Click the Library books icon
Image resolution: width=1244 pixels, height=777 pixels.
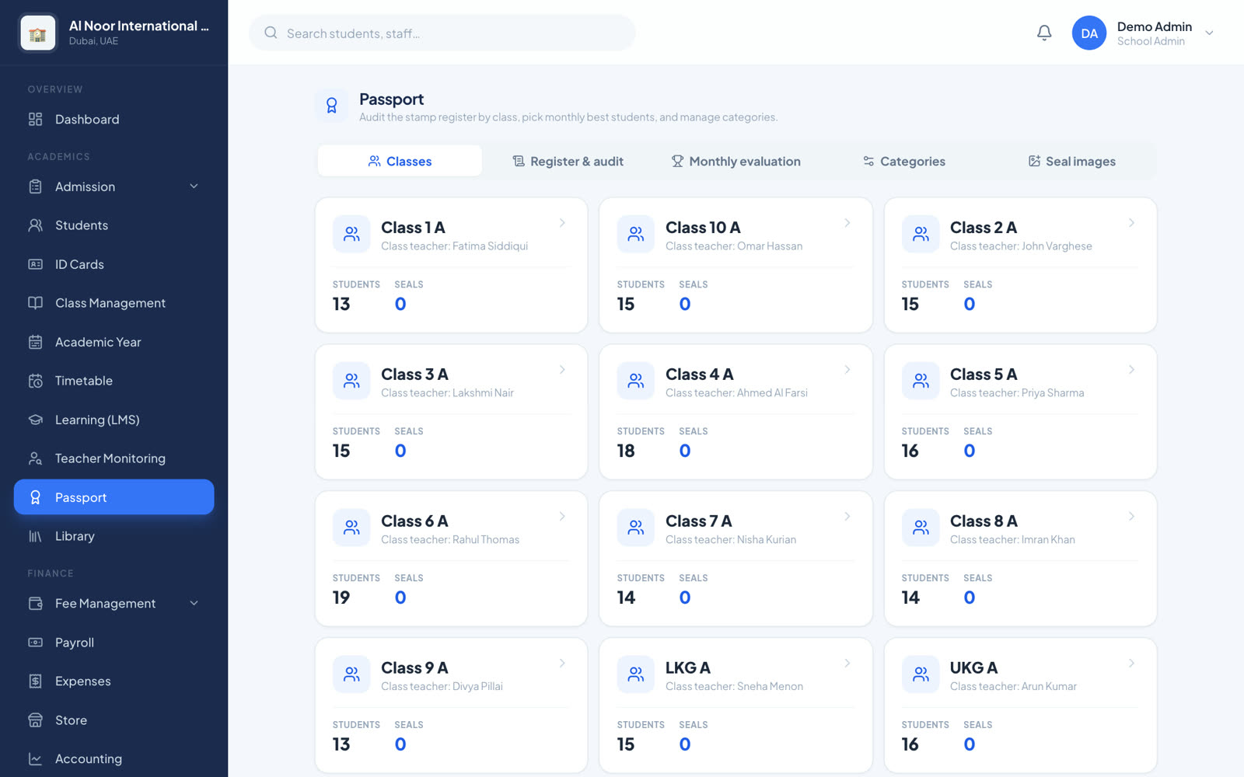35,536
